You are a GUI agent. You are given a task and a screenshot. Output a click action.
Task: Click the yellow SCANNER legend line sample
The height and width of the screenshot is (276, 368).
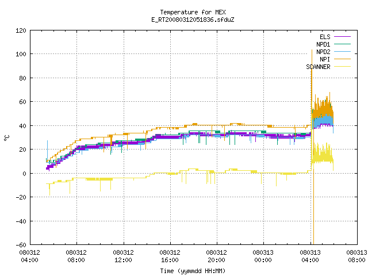(342, 67)
